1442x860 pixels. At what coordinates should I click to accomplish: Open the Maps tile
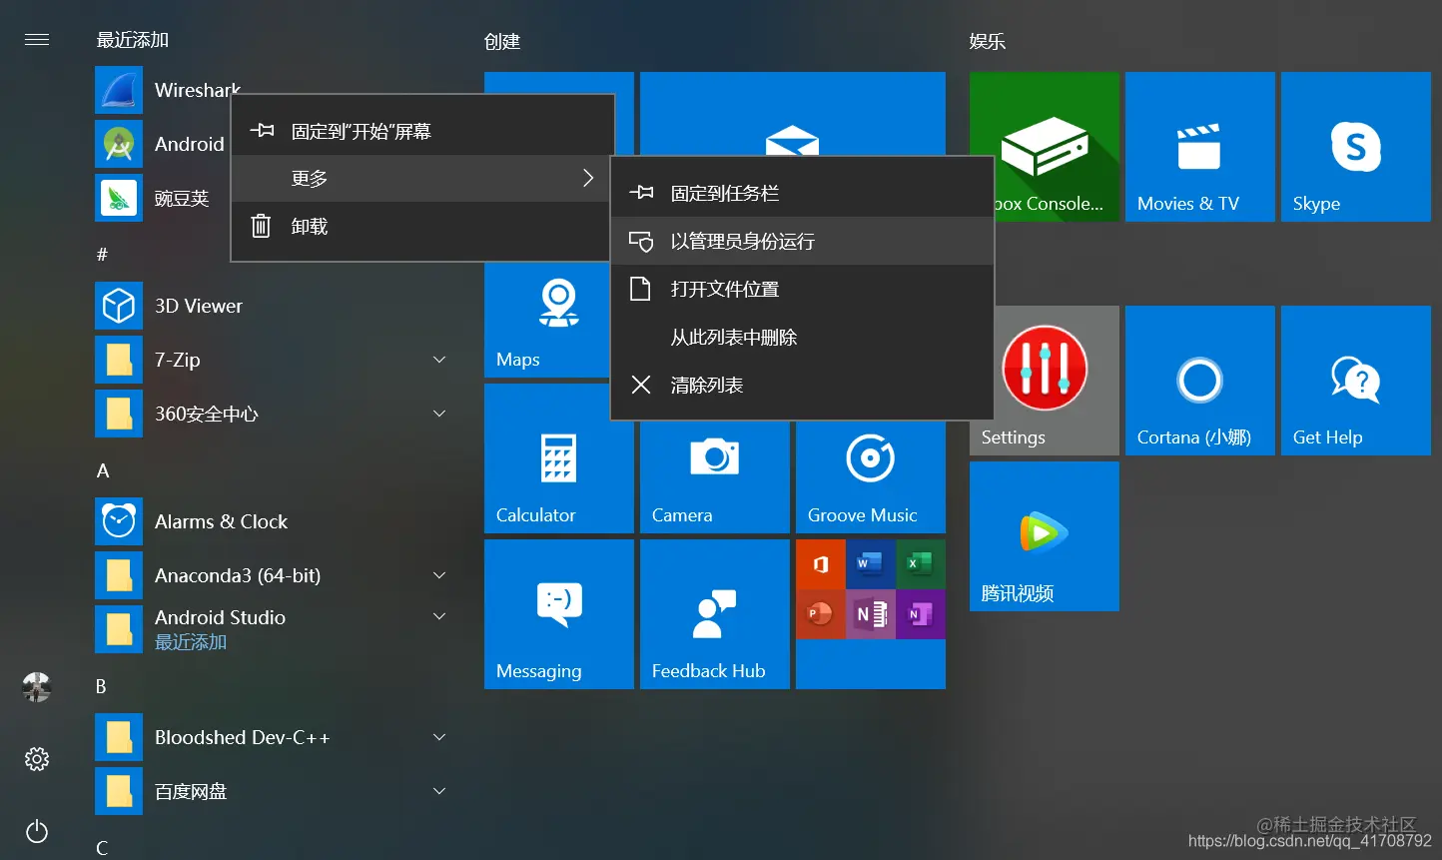point(547,322)
